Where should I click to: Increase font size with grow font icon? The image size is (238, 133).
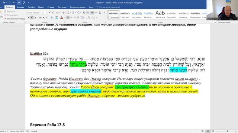(x=49, y=13)
